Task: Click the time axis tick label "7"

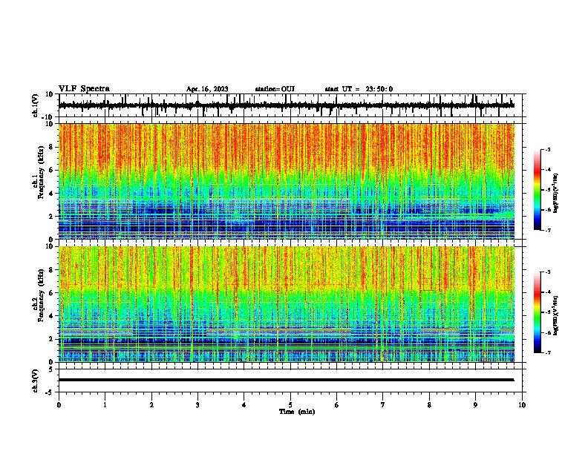Action: pos(383,405)
